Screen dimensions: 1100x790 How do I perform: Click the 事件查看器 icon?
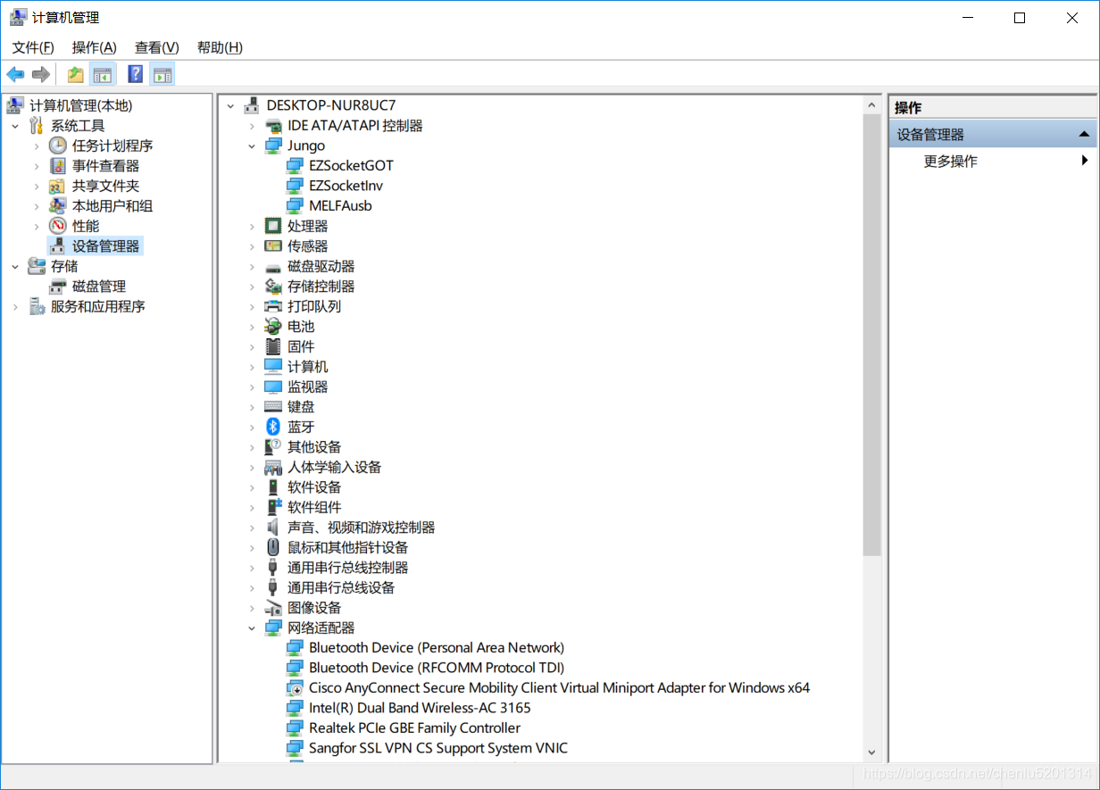58,166
